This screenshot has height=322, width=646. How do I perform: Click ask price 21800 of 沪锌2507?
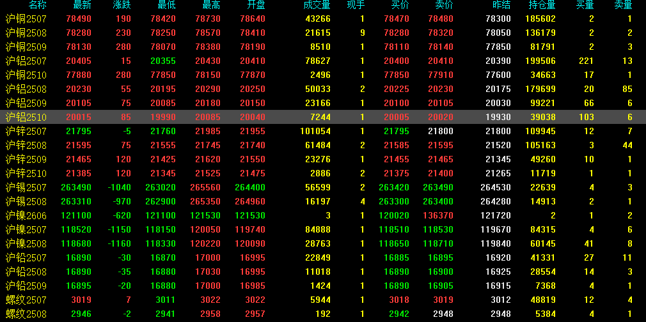(x=441, y=131)
